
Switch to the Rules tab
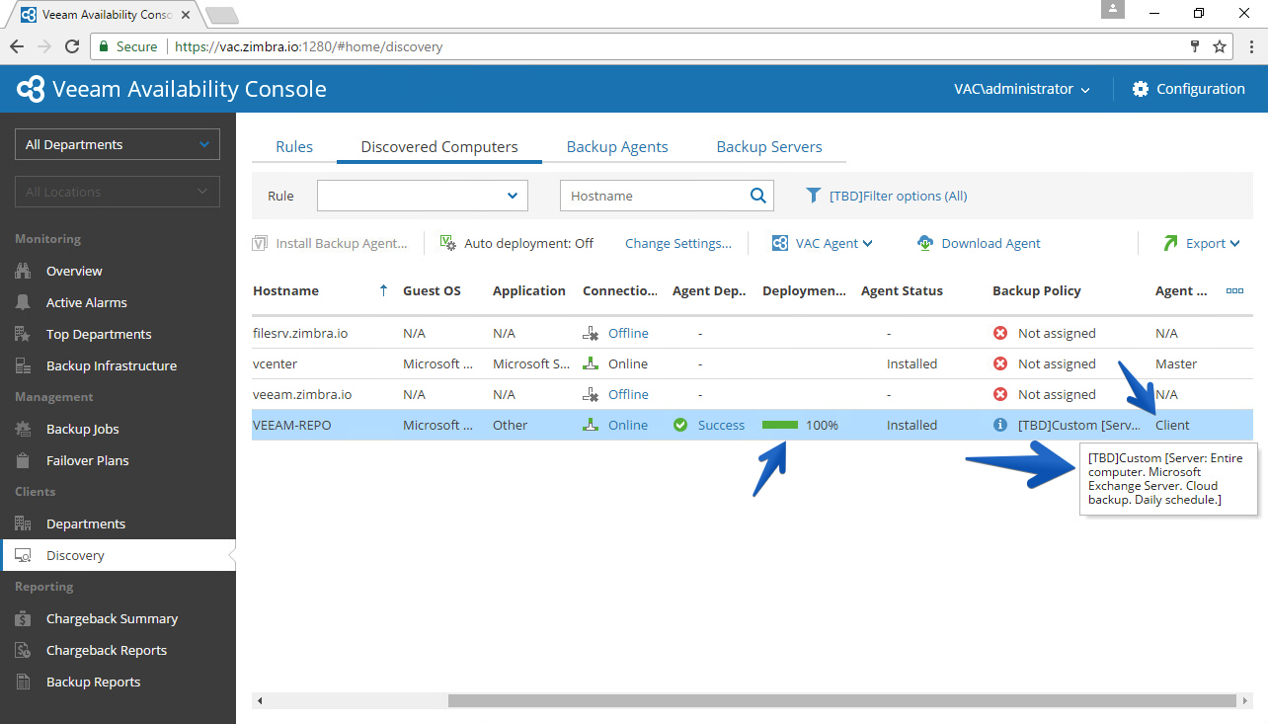pyautogui.click(x=294, y=146)
